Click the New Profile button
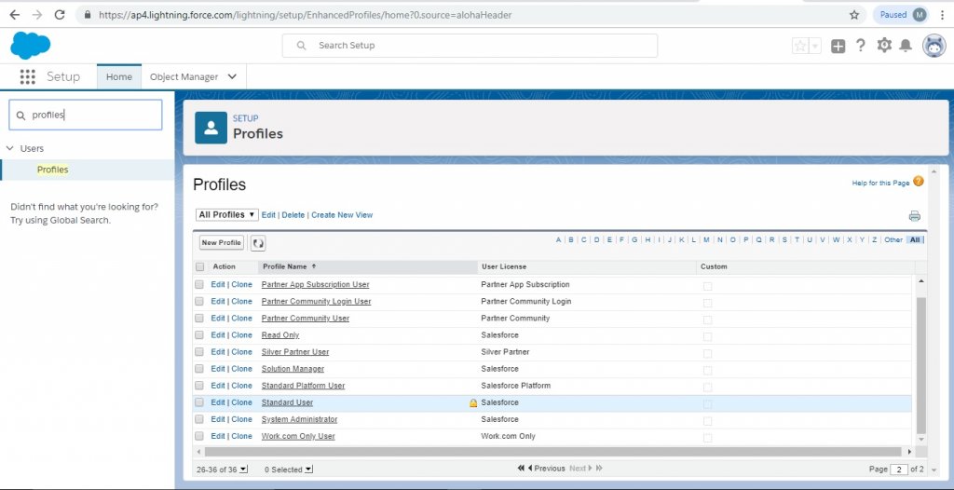 coord(222,243)
